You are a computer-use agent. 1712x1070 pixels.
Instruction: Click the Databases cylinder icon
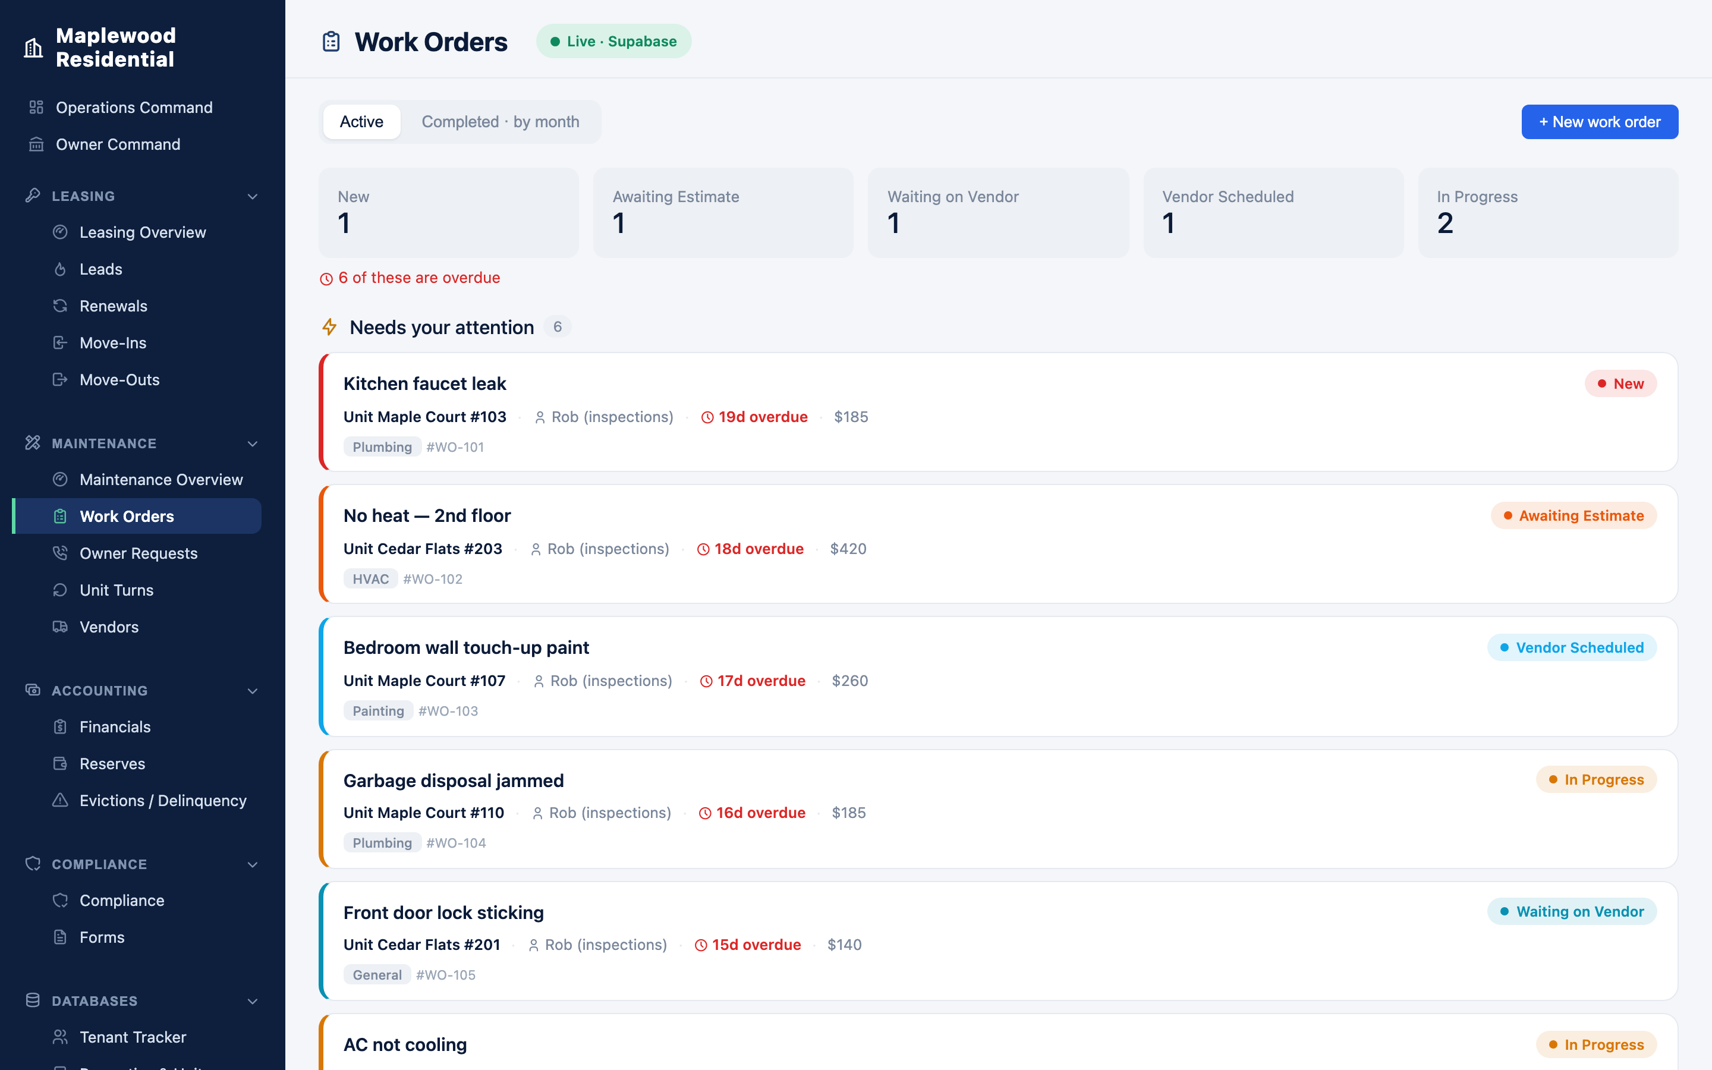(x=33, y=1000)
